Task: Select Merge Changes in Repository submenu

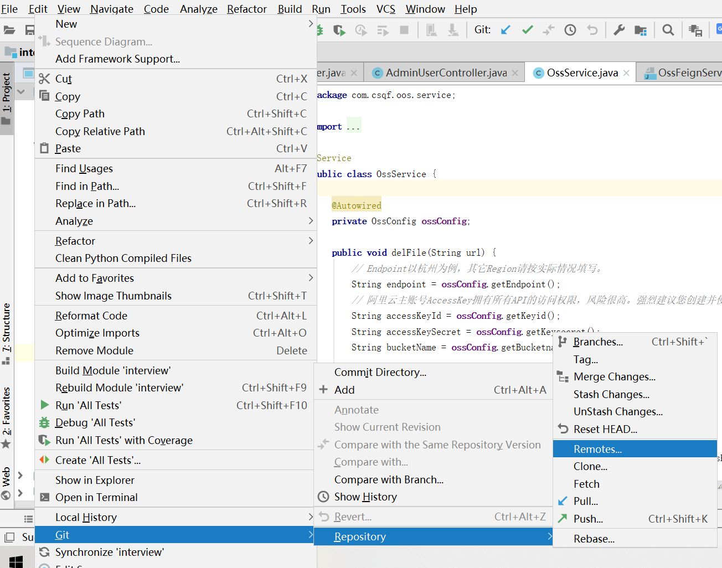Action: [635, 376]
